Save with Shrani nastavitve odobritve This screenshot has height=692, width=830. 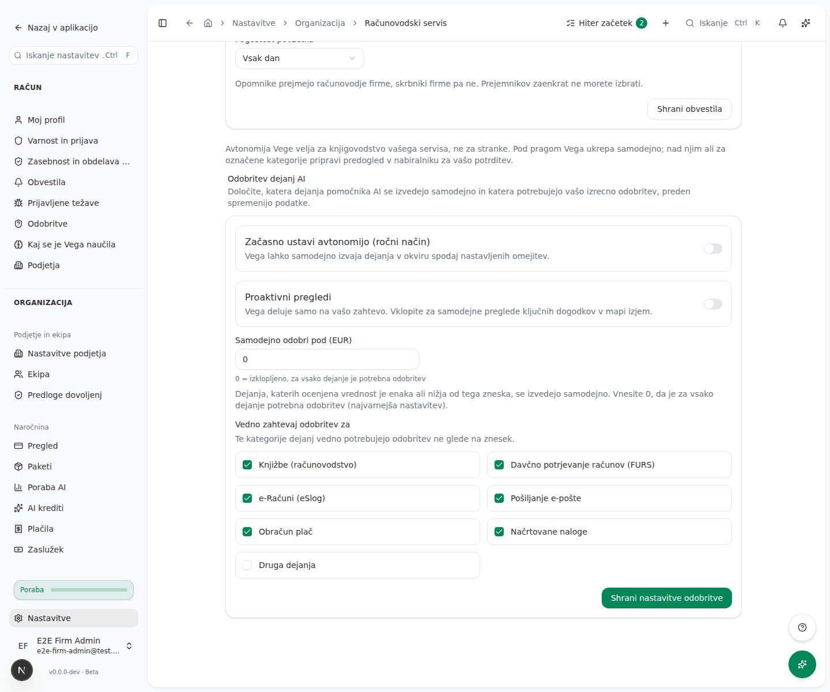(x=667, y=598)
